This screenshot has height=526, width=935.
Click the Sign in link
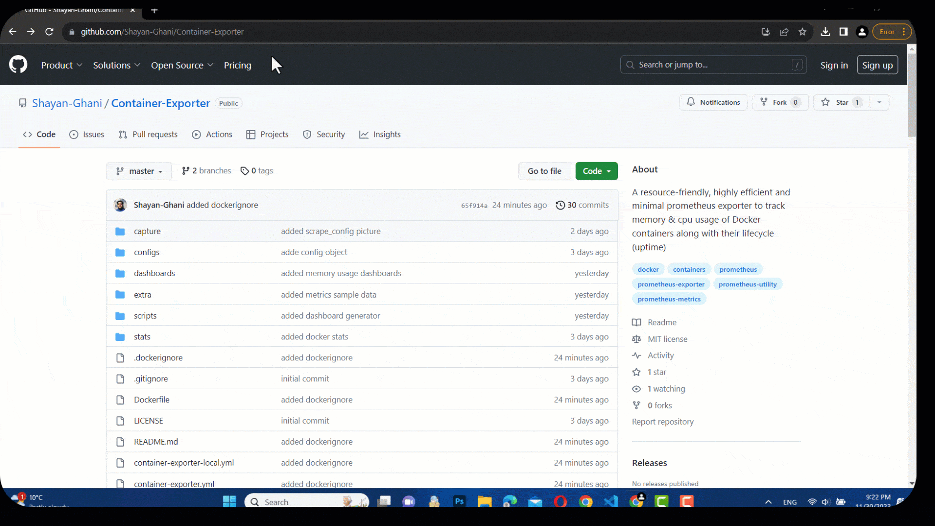(834, 65)
